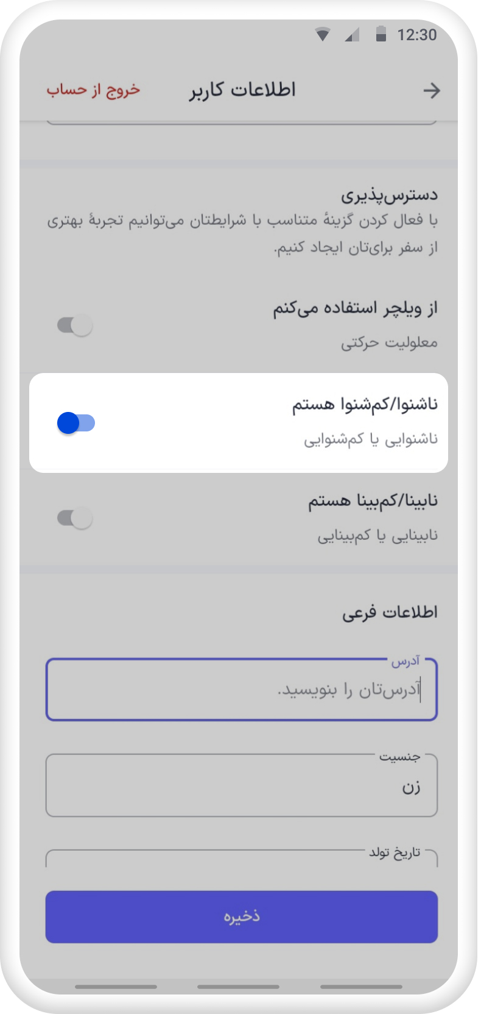Tap the back arrow icon
Screen dimensions: 481x1014
(x=432, y=91)
